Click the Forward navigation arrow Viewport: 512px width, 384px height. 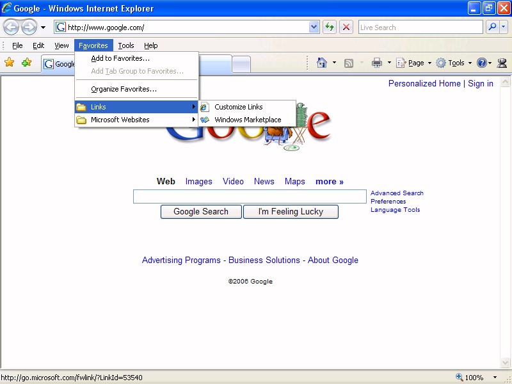(29, 27)
